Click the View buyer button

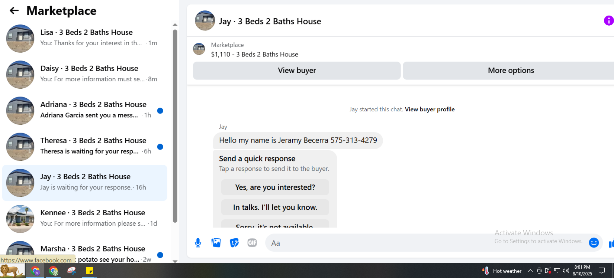(297, 71)
